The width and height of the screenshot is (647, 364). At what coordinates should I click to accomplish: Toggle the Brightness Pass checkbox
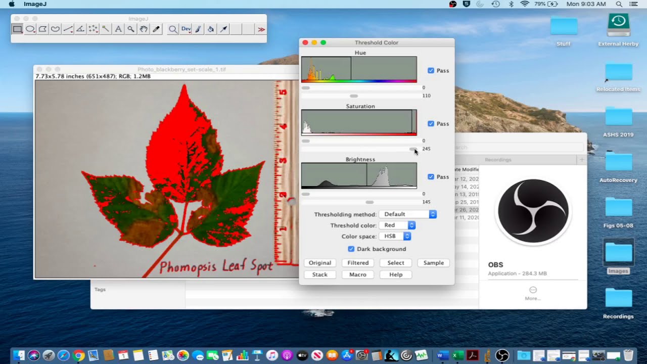click(x=431, y=177)
